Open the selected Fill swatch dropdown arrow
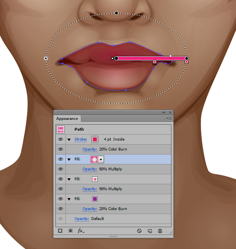 click(101, 159)
